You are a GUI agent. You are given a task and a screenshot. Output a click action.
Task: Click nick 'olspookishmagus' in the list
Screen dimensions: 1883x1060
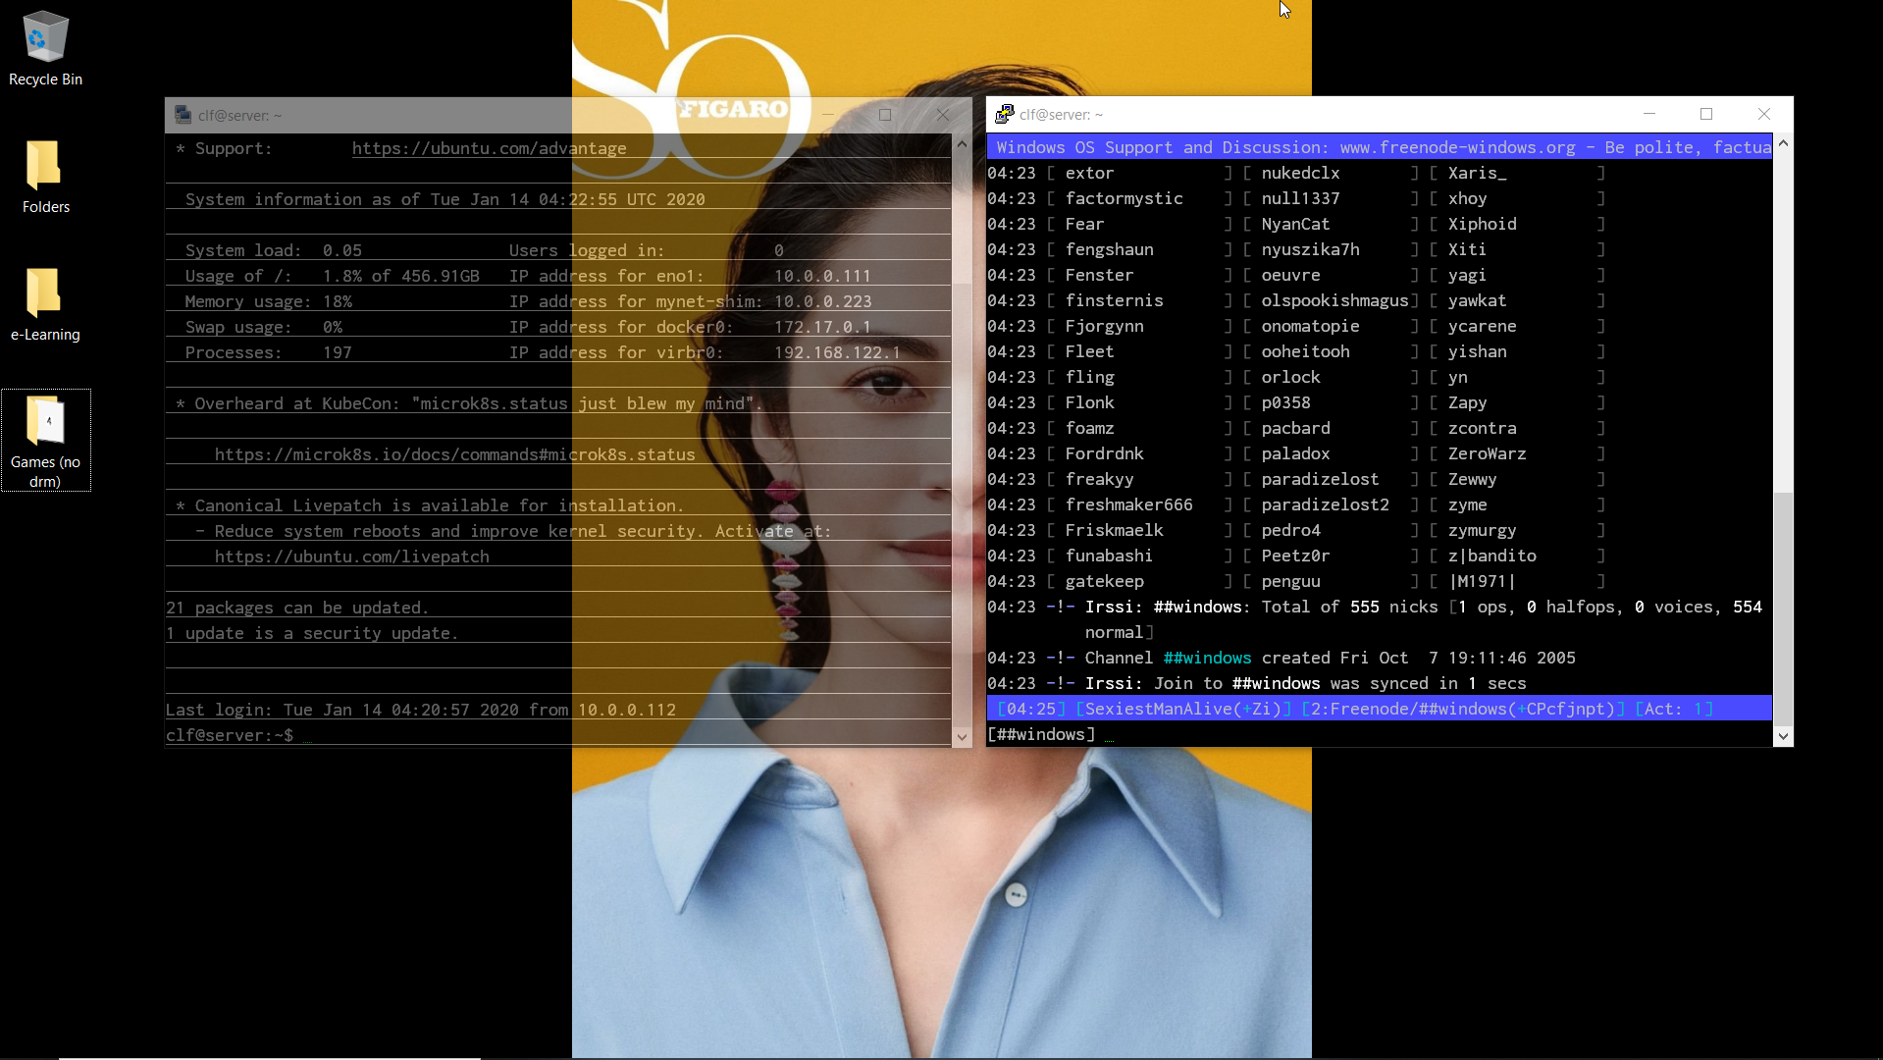[1334, 300]
